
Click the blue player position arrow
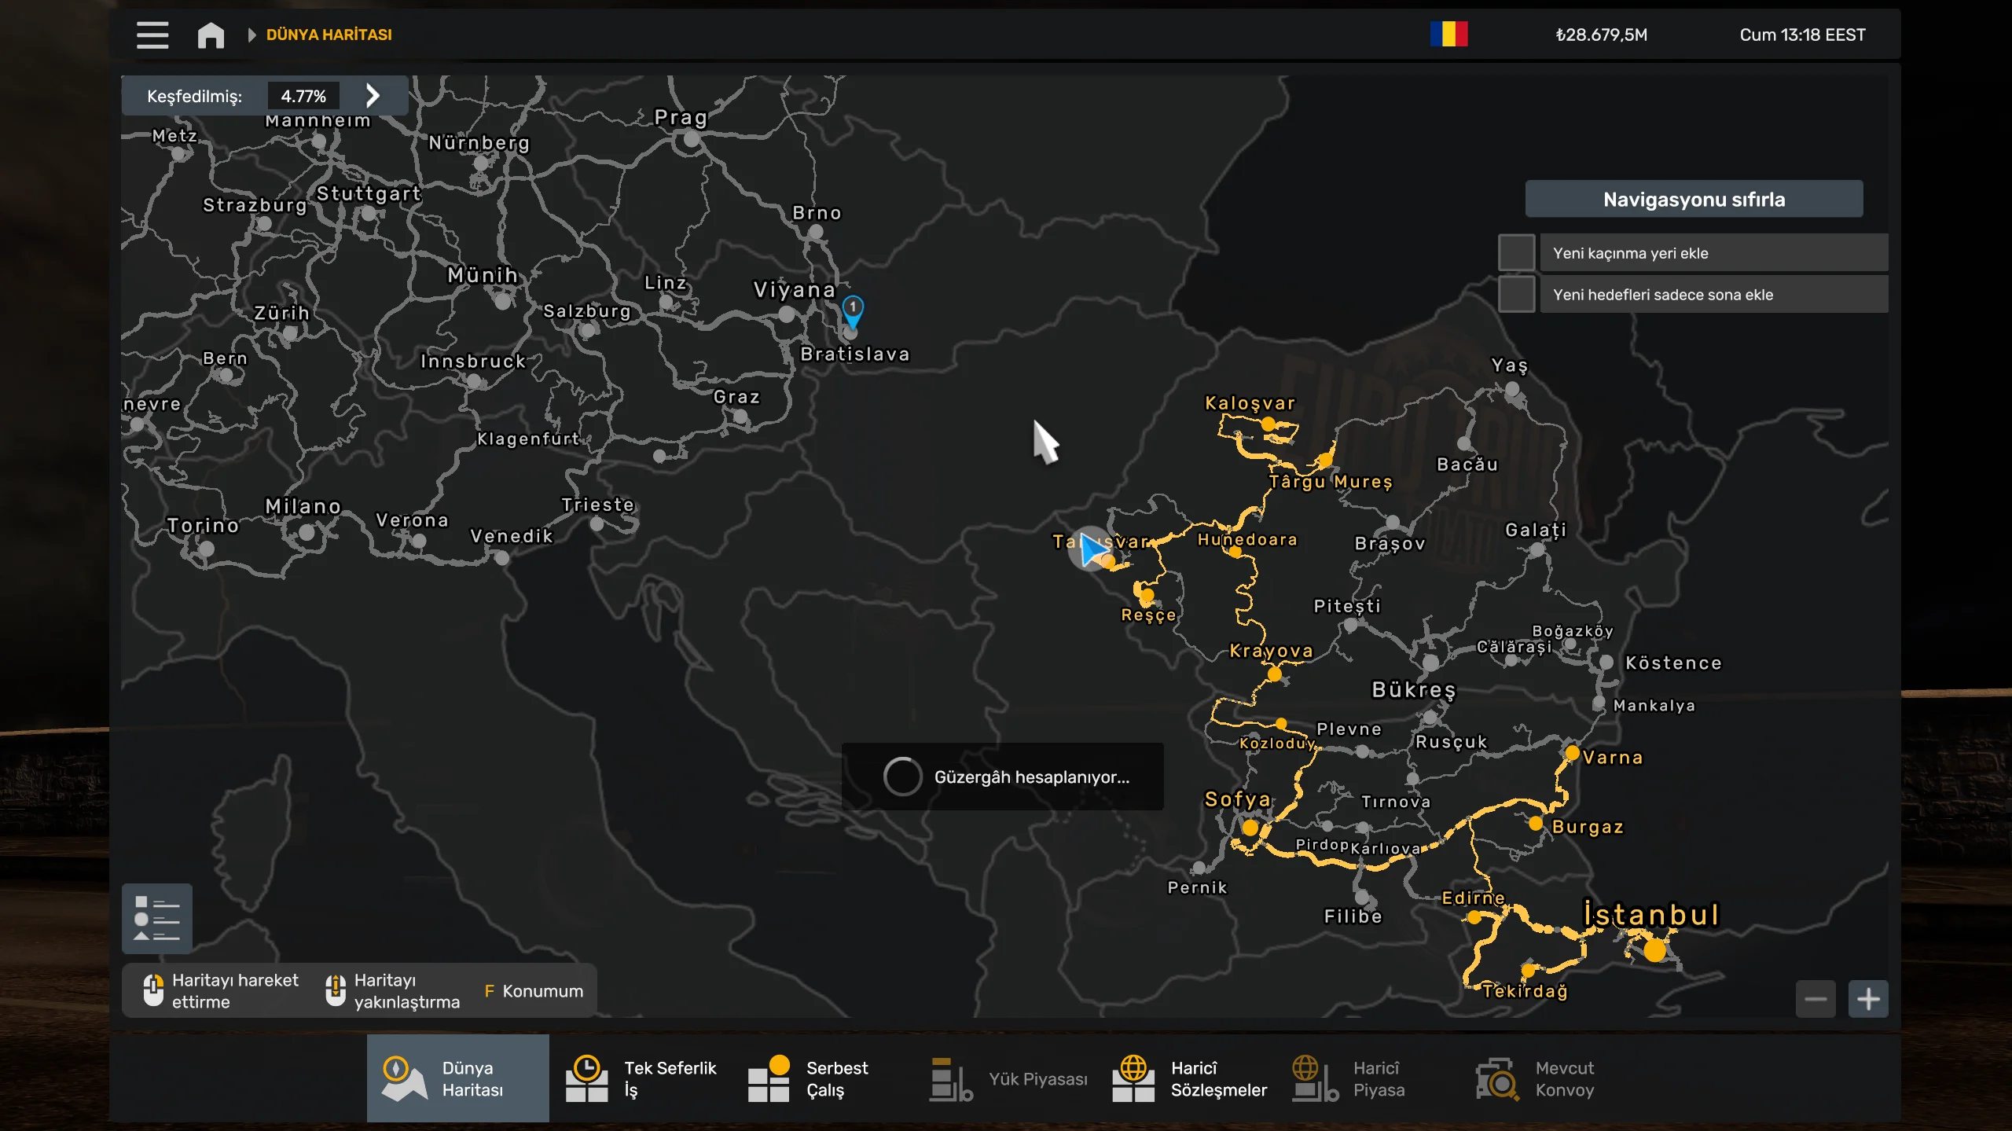click(x=1091, y=549)
